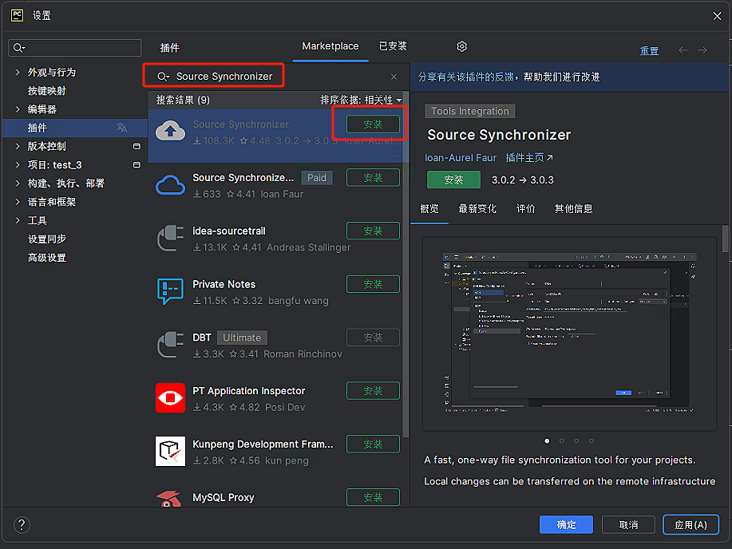Show the second screenshot via carousel dot
732x549 pixels.
[562, 440]
